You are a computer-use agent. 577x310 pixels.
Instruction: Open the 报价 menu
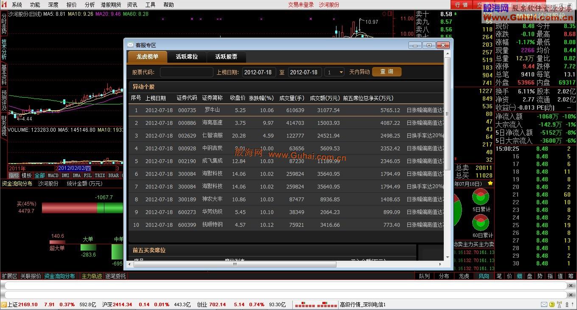coord(72,5)
